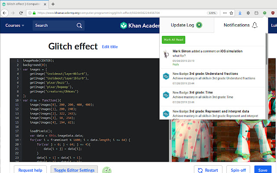Click the Spin-off button
The image size is (277, 173).
(x=238, y=170)
